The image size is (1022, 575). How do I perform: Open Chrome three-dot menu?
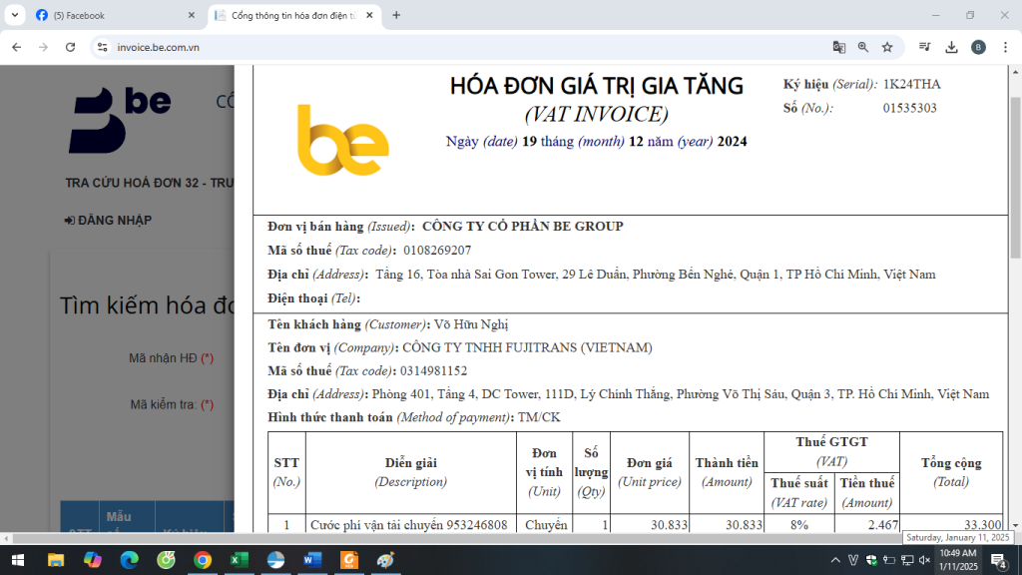click(1005, 47)
